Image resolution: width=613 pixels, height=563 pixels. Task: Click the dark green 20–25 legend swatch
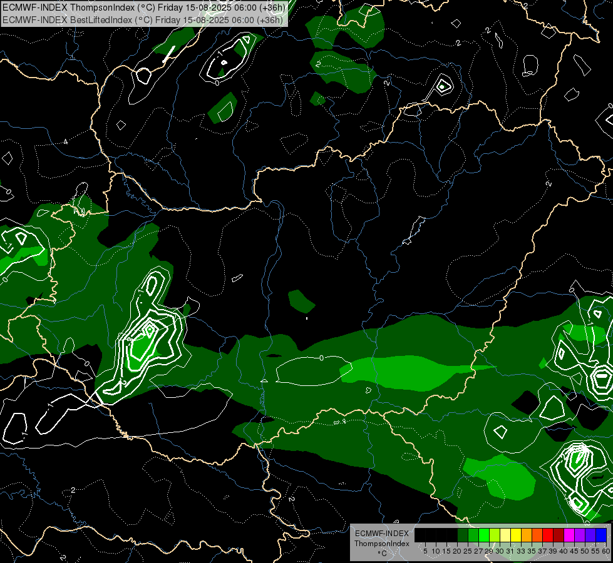463,535
